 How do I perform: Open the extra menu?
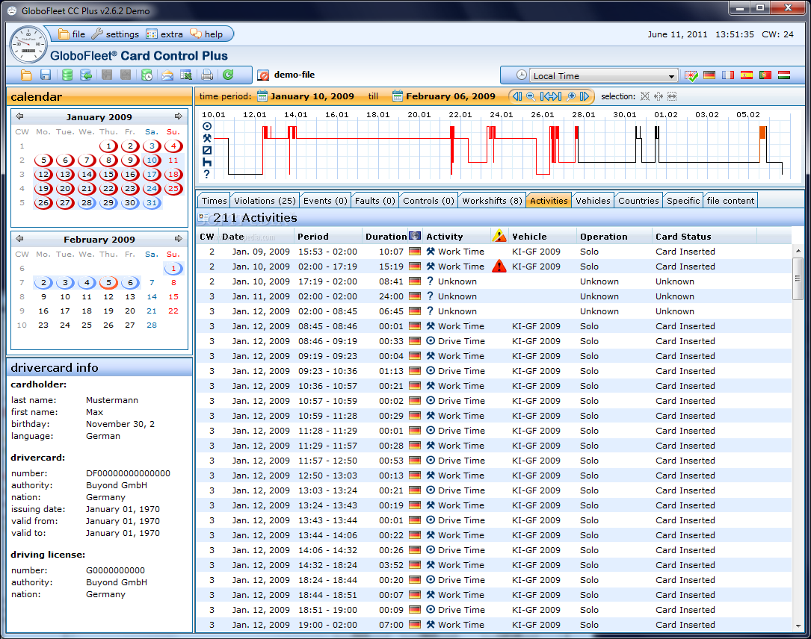point(164,34)
